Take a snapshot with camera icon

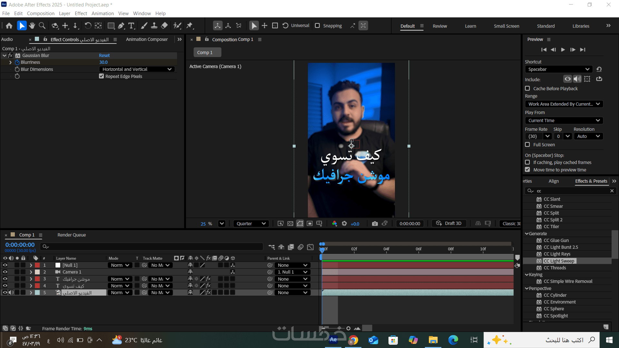point(375,224)
